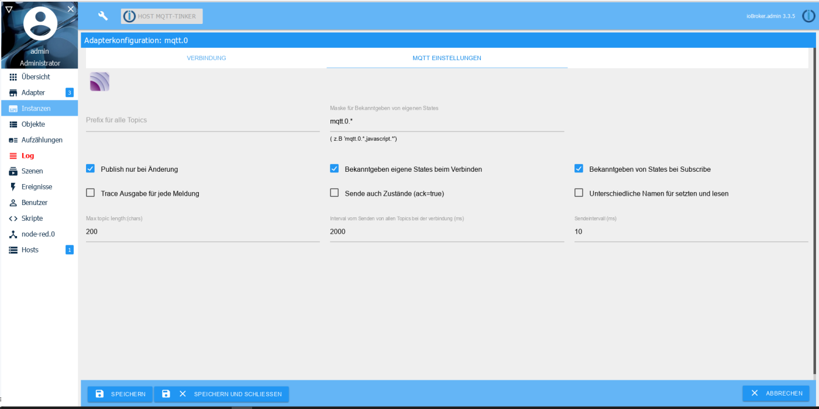Click the Szenen icon in the sidebar
This screenshot has width=819, height=409.
click(13, 171)
